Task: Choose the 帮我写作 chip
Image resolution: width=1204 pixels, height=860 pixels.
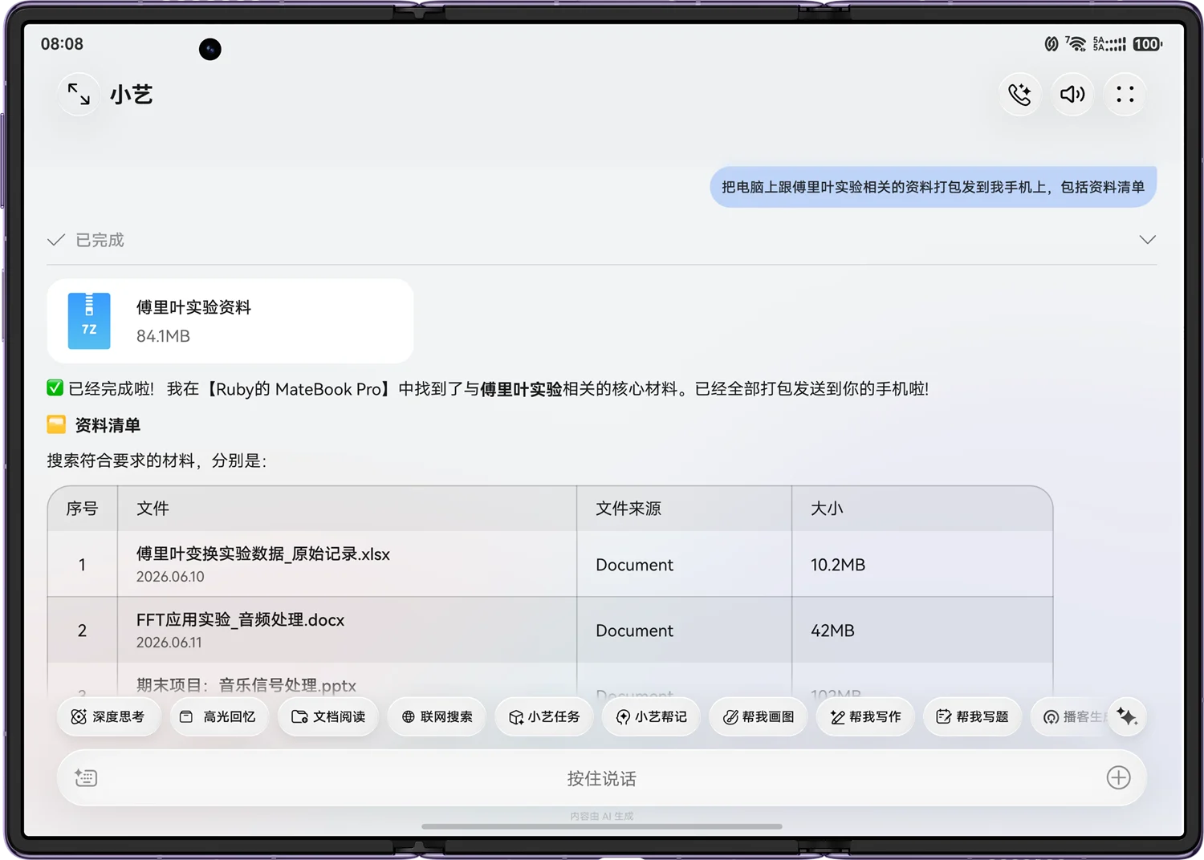Action: (x=865, y=716)
